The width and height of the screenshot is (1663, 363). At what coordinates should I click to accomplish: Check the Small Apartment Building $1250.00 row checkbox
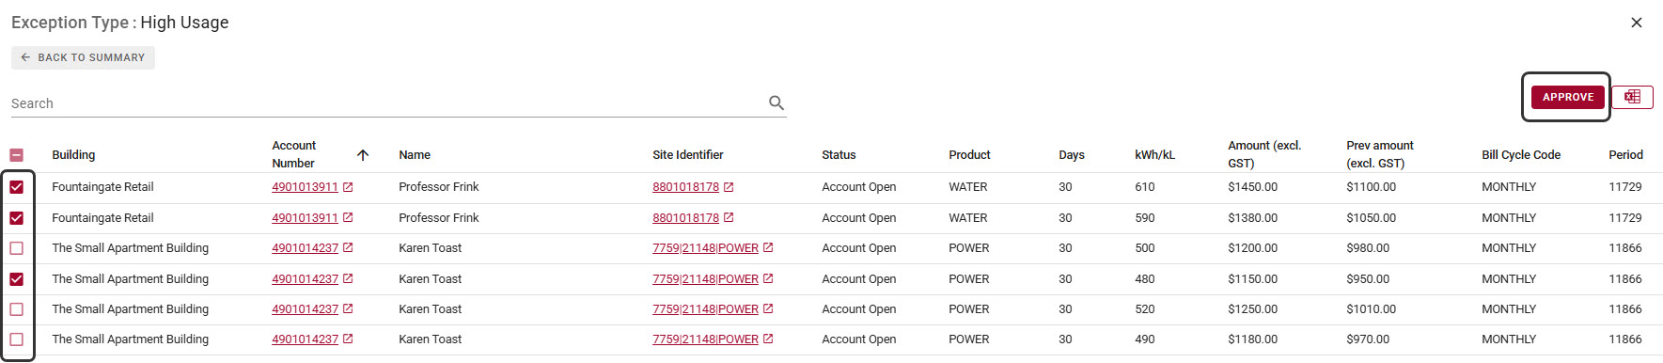(17, 309)
